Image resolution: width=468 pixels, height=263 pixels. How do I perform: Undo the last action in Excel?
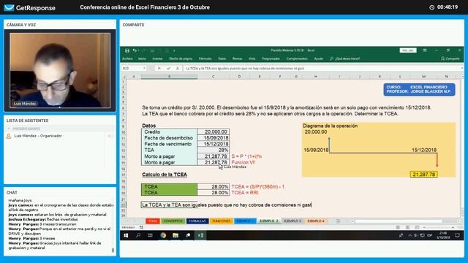coord(135,50)
